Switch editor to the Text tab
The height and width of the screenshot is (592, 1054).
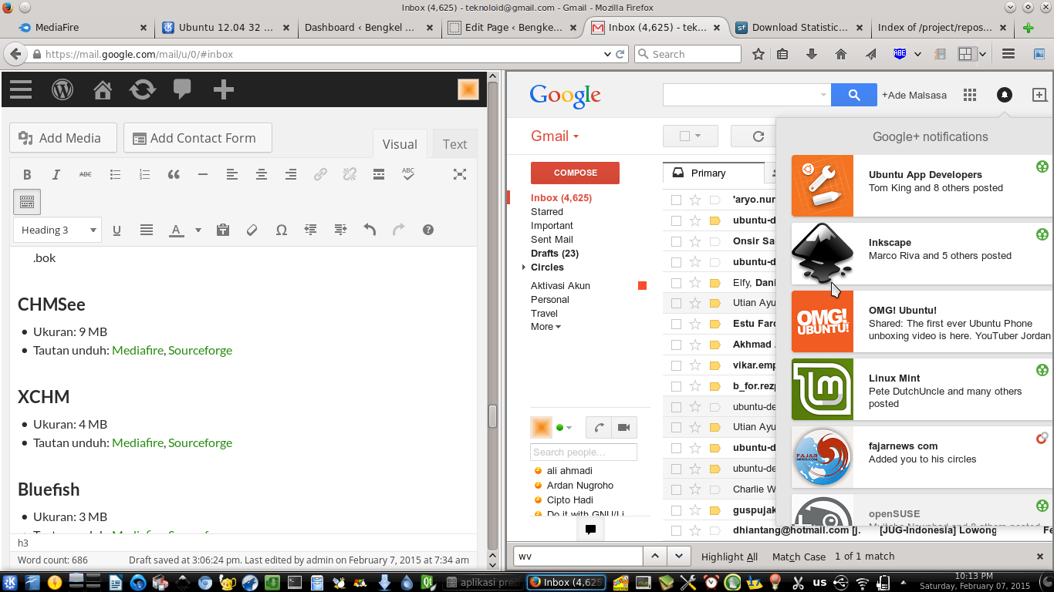[x=454, y=144]
